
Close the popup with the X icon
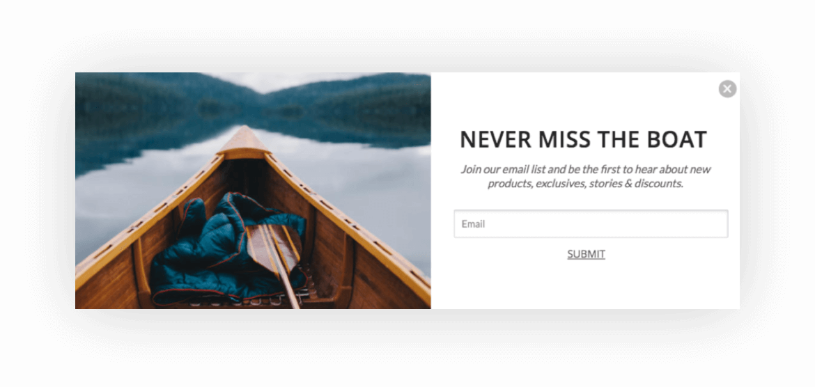pyautogui.click(x=727, y=89)
